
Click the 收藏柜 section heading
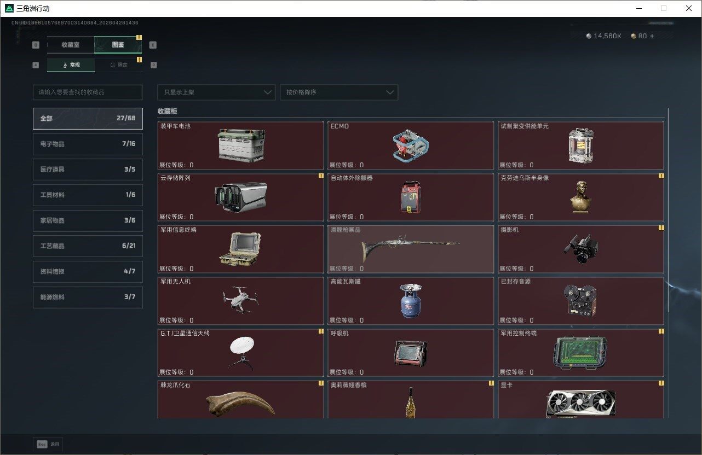(x=168, y=112)
